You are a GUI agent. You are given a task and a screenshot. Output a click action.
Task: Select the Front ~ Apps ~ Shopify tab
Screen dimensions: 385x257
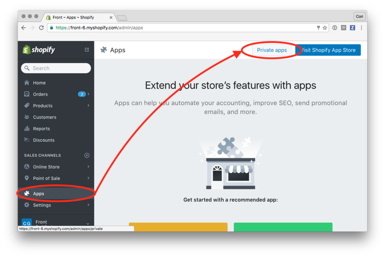[79, 17]
